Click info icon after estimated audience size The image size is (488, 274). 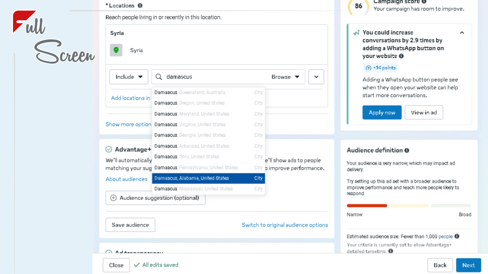[x=457, y=236]
